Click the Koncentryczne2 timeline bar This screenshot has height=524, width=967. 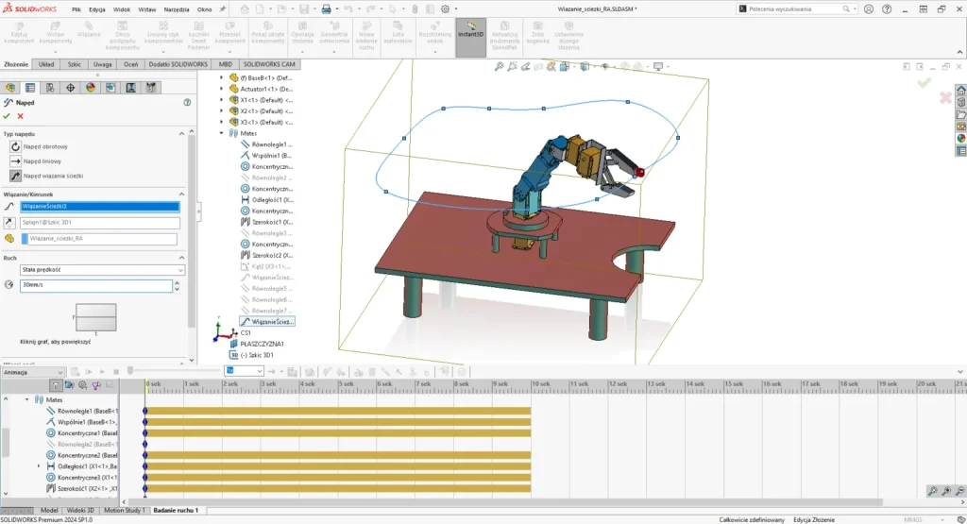tap(338, 456)
